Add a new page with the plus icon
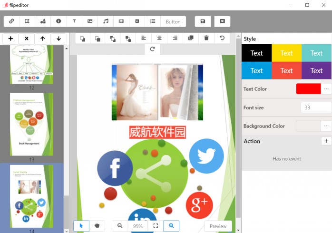The height and width of the screenshot is (233, 332). [10, 39]
